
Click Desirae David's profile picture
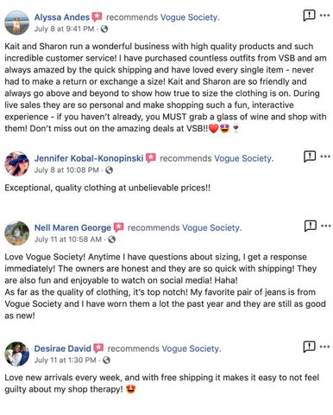pos(16,354)
